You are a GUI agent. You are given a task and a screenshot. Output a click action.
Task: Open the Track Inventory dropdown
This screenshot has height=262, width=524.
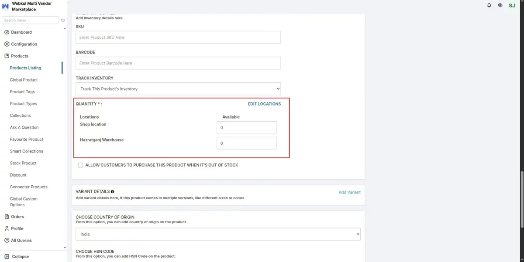coord(178,89)
